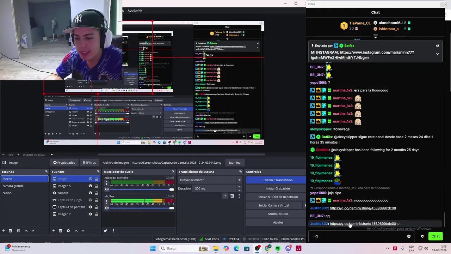This screenshot has height=254, width=451.
Task: Switch to the camara grande scene
Action: [24, 186]
